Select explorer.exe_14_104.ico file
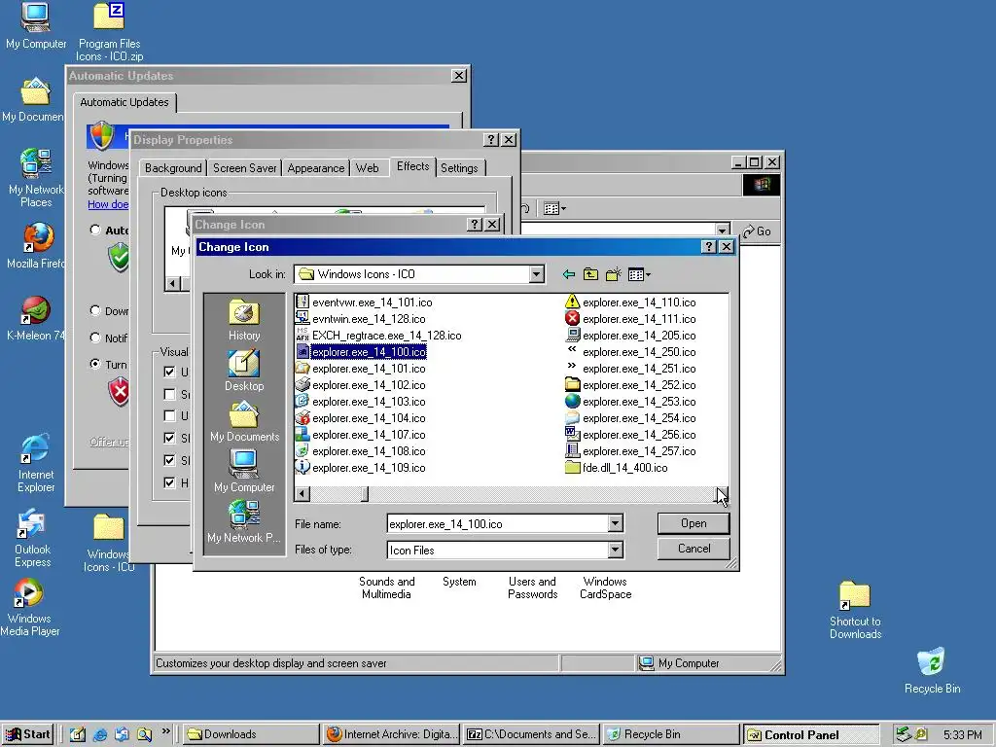This screenshot has width=996, height=747. click(361, 418)
